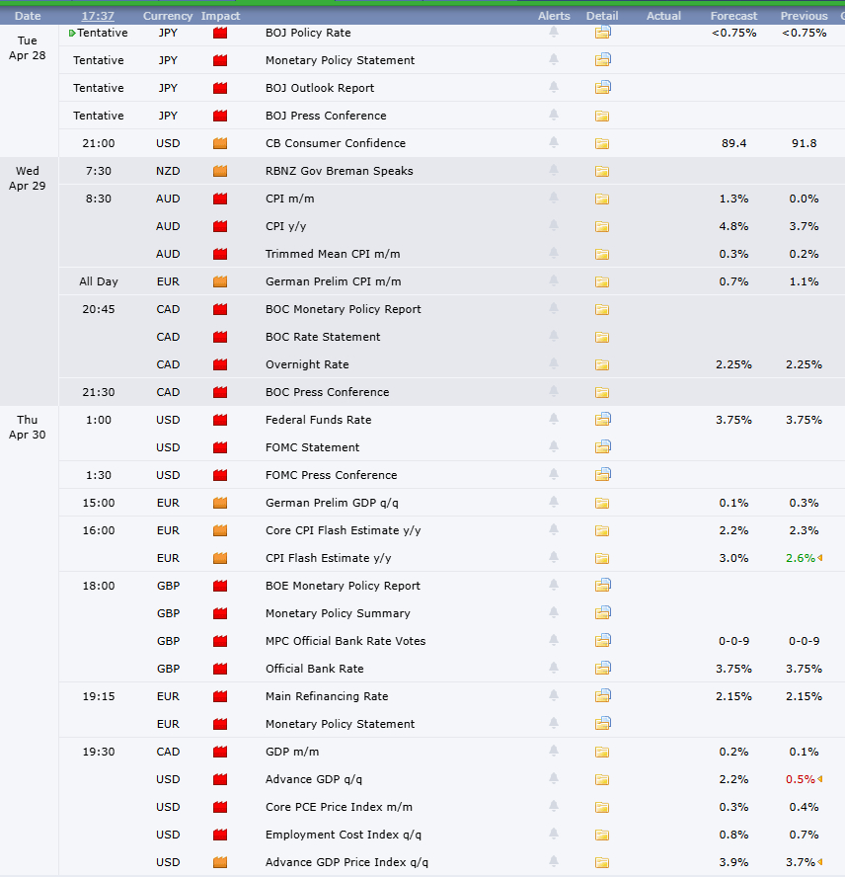845x877 pixels.
Task: Click the Impact column header
Action: click(220, 15)
